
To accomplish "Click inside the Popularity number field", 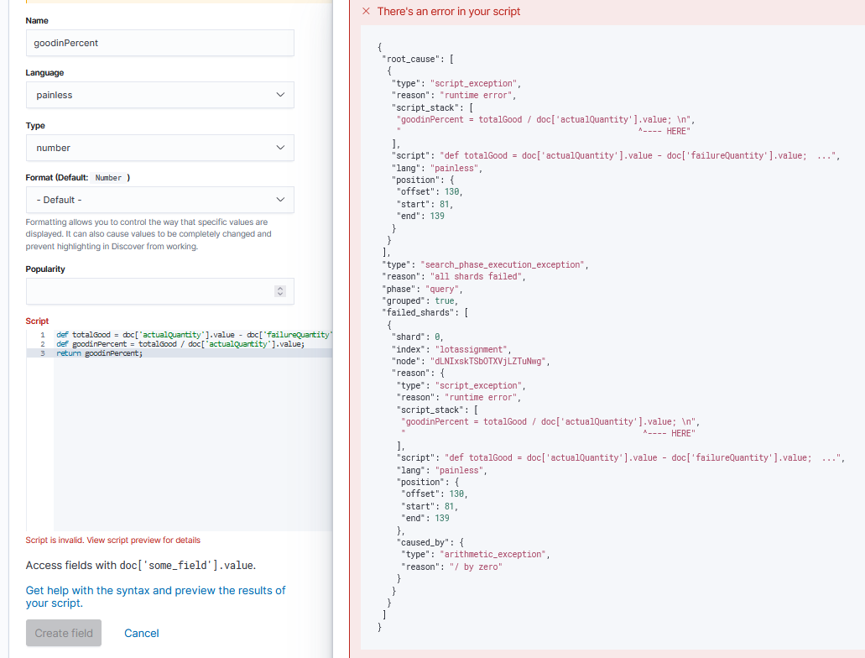I will [x=147, y=291].
